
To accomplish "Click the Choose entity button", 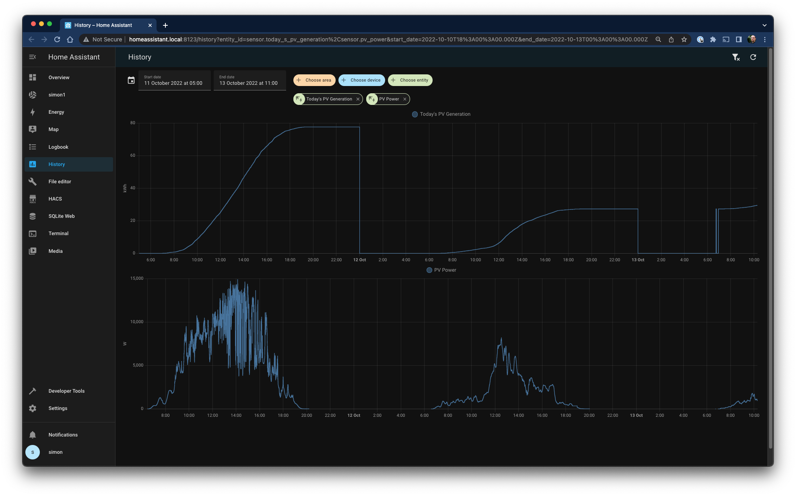I will pyautogui.click(x=410, y=80).
